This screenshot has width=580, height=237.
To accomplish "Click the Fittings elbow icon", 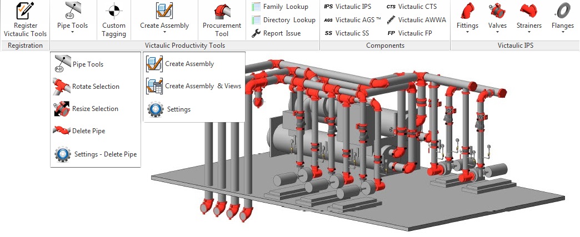I will tap(468, 11).
